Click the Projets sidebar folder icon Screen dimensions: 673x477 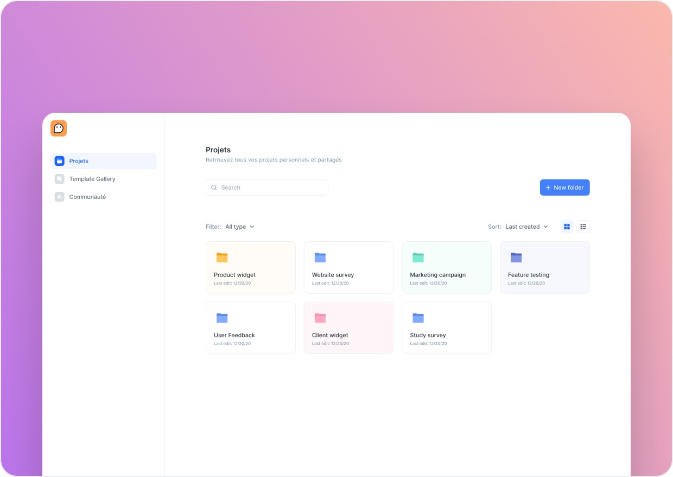tap(60, 161)
